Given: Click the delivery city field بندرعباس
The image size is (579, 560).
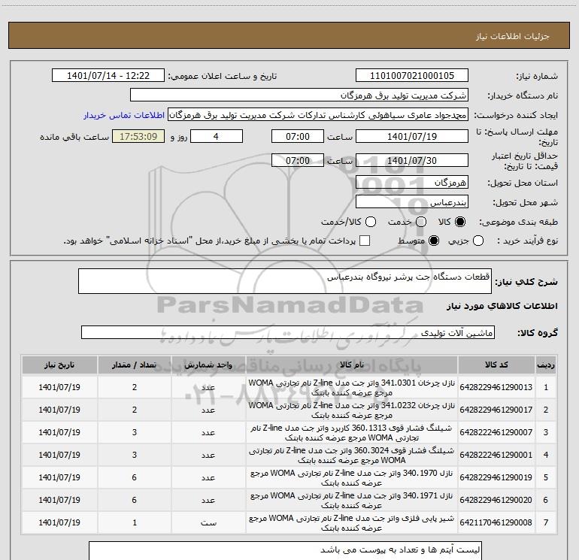Looking at the screenshot, I should (412, 202).
